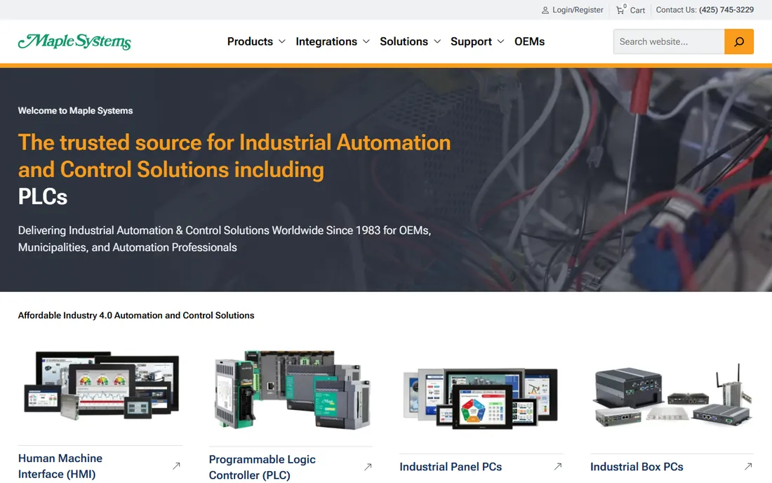The height and width of the screenshot is (483, 772).
Task: Click the Maple Systems logo
Action: coord(74,42)
